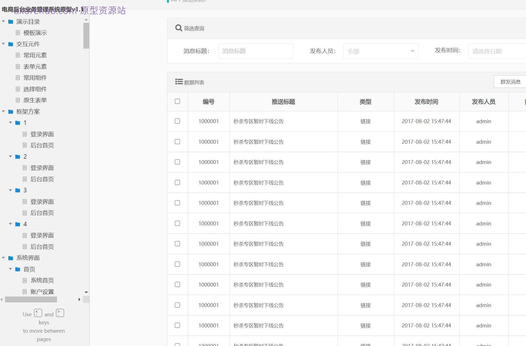Click the 消息标题 input field

256,51
